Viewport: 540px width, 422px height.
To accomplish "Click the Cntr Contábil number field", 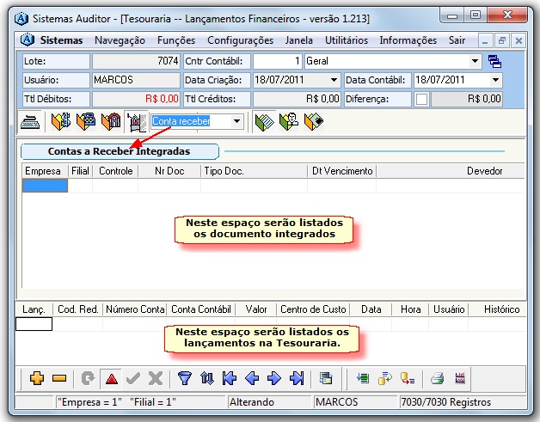I will [278, 61].
